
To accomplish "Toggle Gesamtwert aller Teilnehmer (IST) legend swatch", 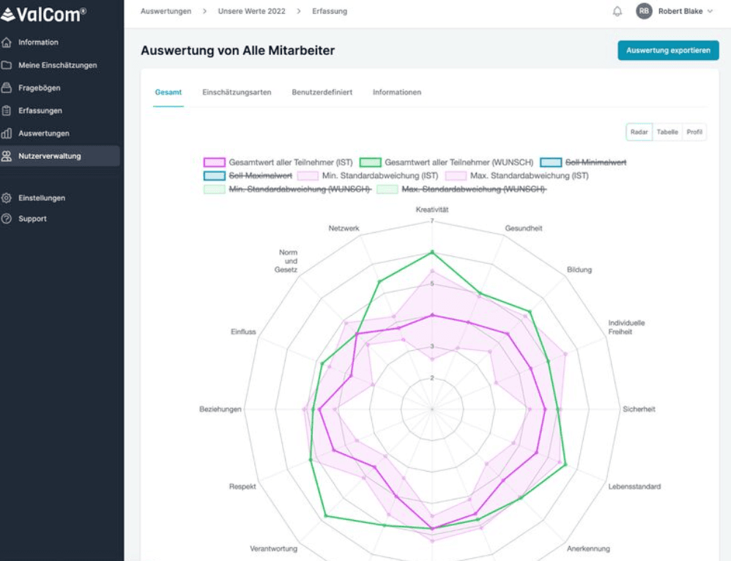I will pos(215,163).
